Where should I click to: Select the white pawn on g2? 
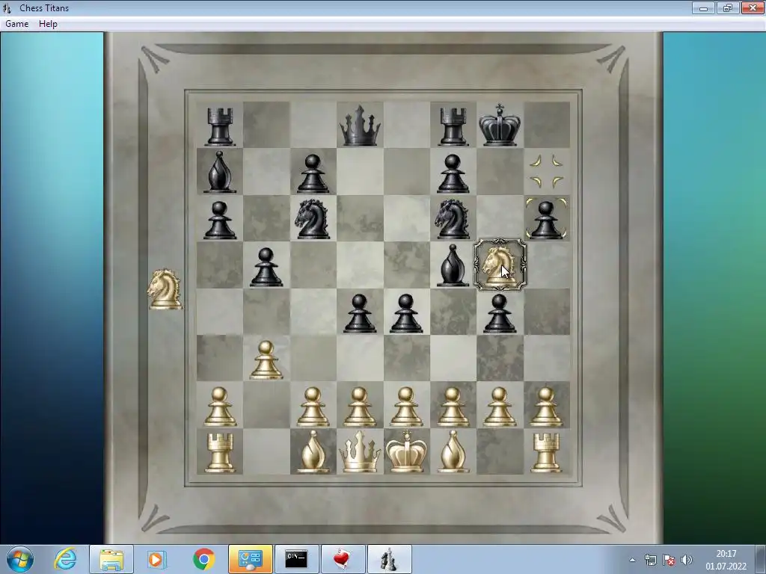[499, 407]
